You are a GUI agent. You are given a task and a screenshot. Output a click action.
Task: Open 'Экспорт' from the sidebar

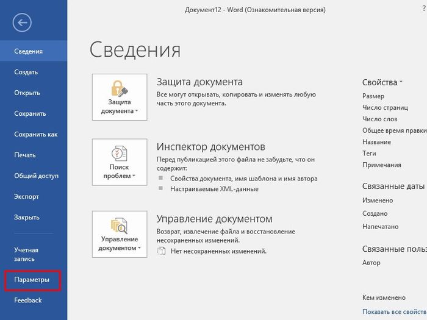pyautogui.click(x=27, y=197)
